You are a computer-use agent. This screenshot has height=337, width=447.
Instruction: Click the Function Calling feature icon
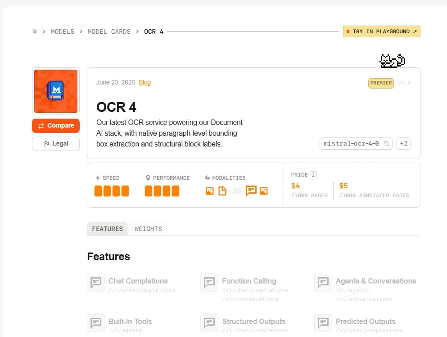pos(209,283)
